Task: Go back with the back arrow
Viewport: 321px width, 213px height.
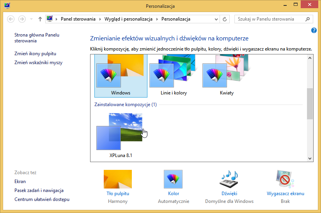Action: point(11,19)
